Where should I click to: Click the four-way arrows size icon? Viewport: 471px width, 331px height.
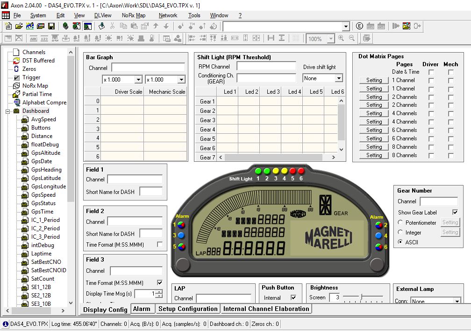point(256,38)
